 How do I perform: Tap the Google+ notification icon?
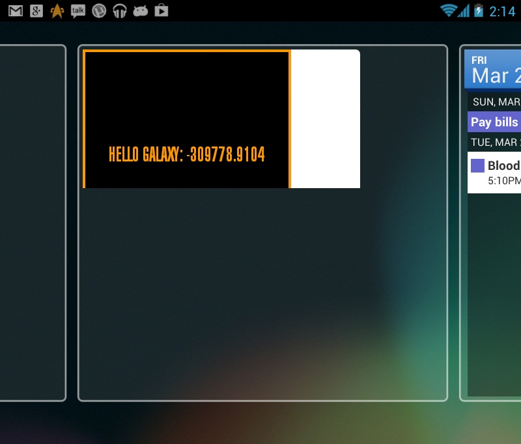click(36, 11)
